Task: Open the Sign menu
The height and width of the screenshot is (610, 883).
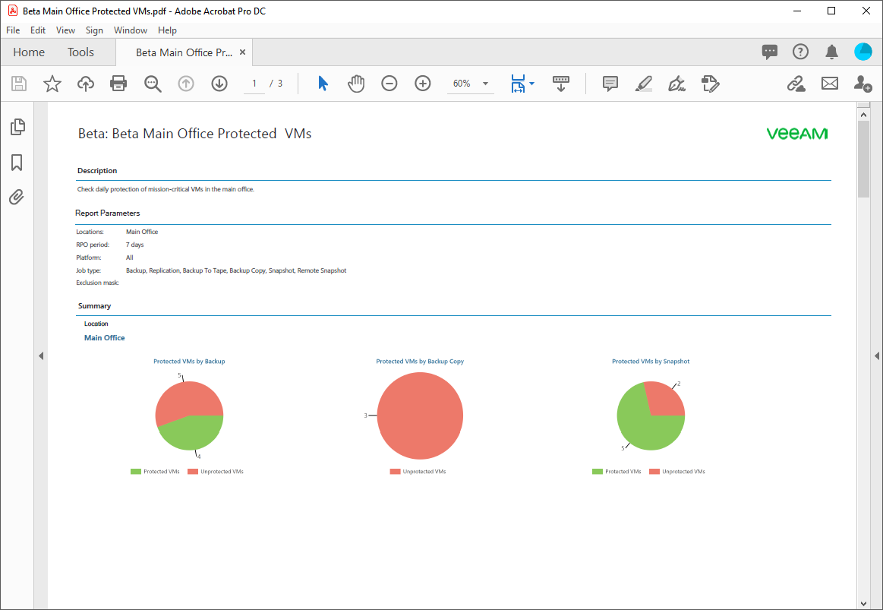Action: tap(94, 30)
